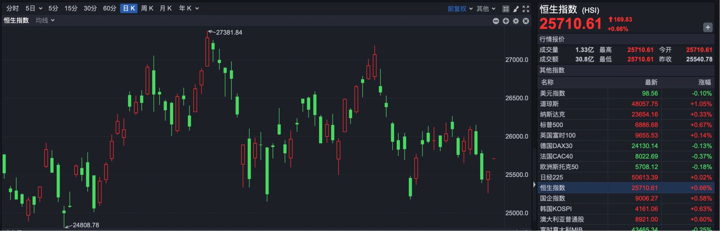Sort index list by 涨幅 column
The height and width of the screenshot is (231, 720).
click(x=704, y=82)
